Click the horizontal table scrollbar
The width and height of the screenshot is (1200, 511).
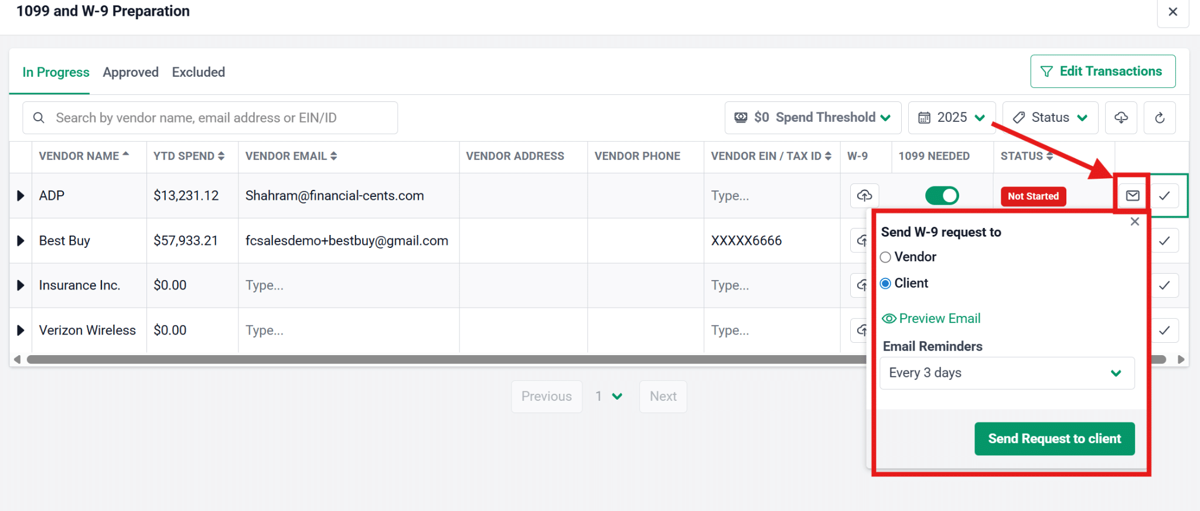click(596, 359)
